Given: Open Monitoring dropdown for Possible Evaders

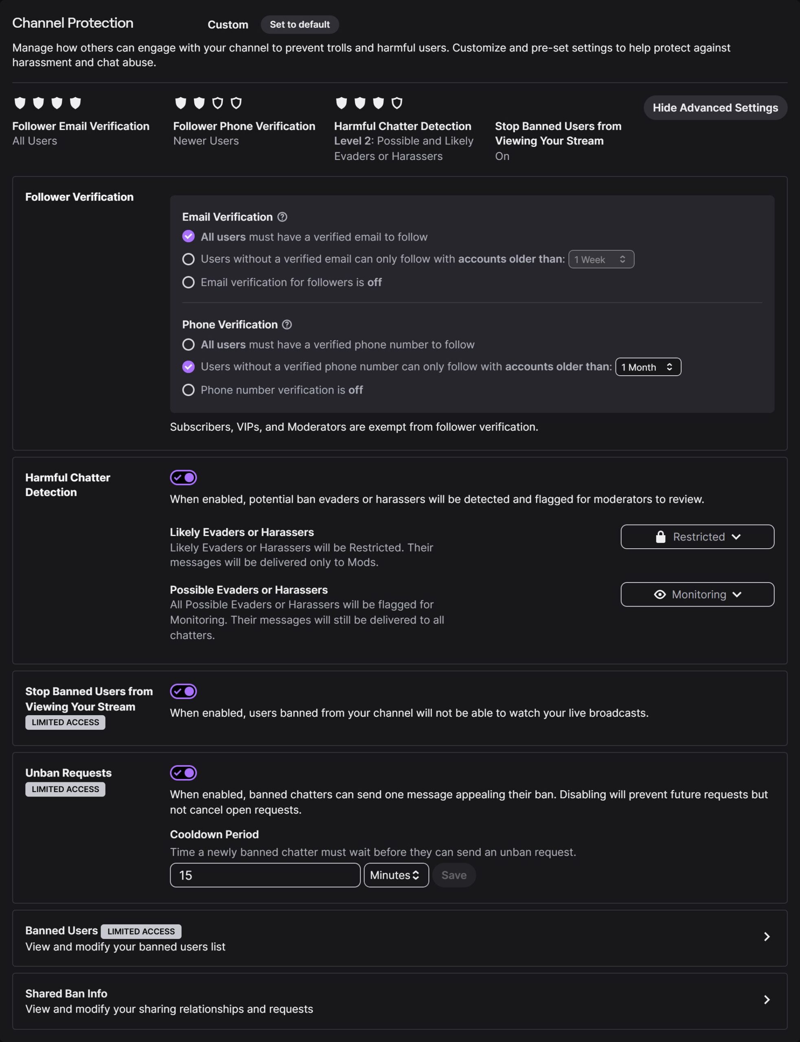Looking at the screenshot, I should [x=697, y=595].
